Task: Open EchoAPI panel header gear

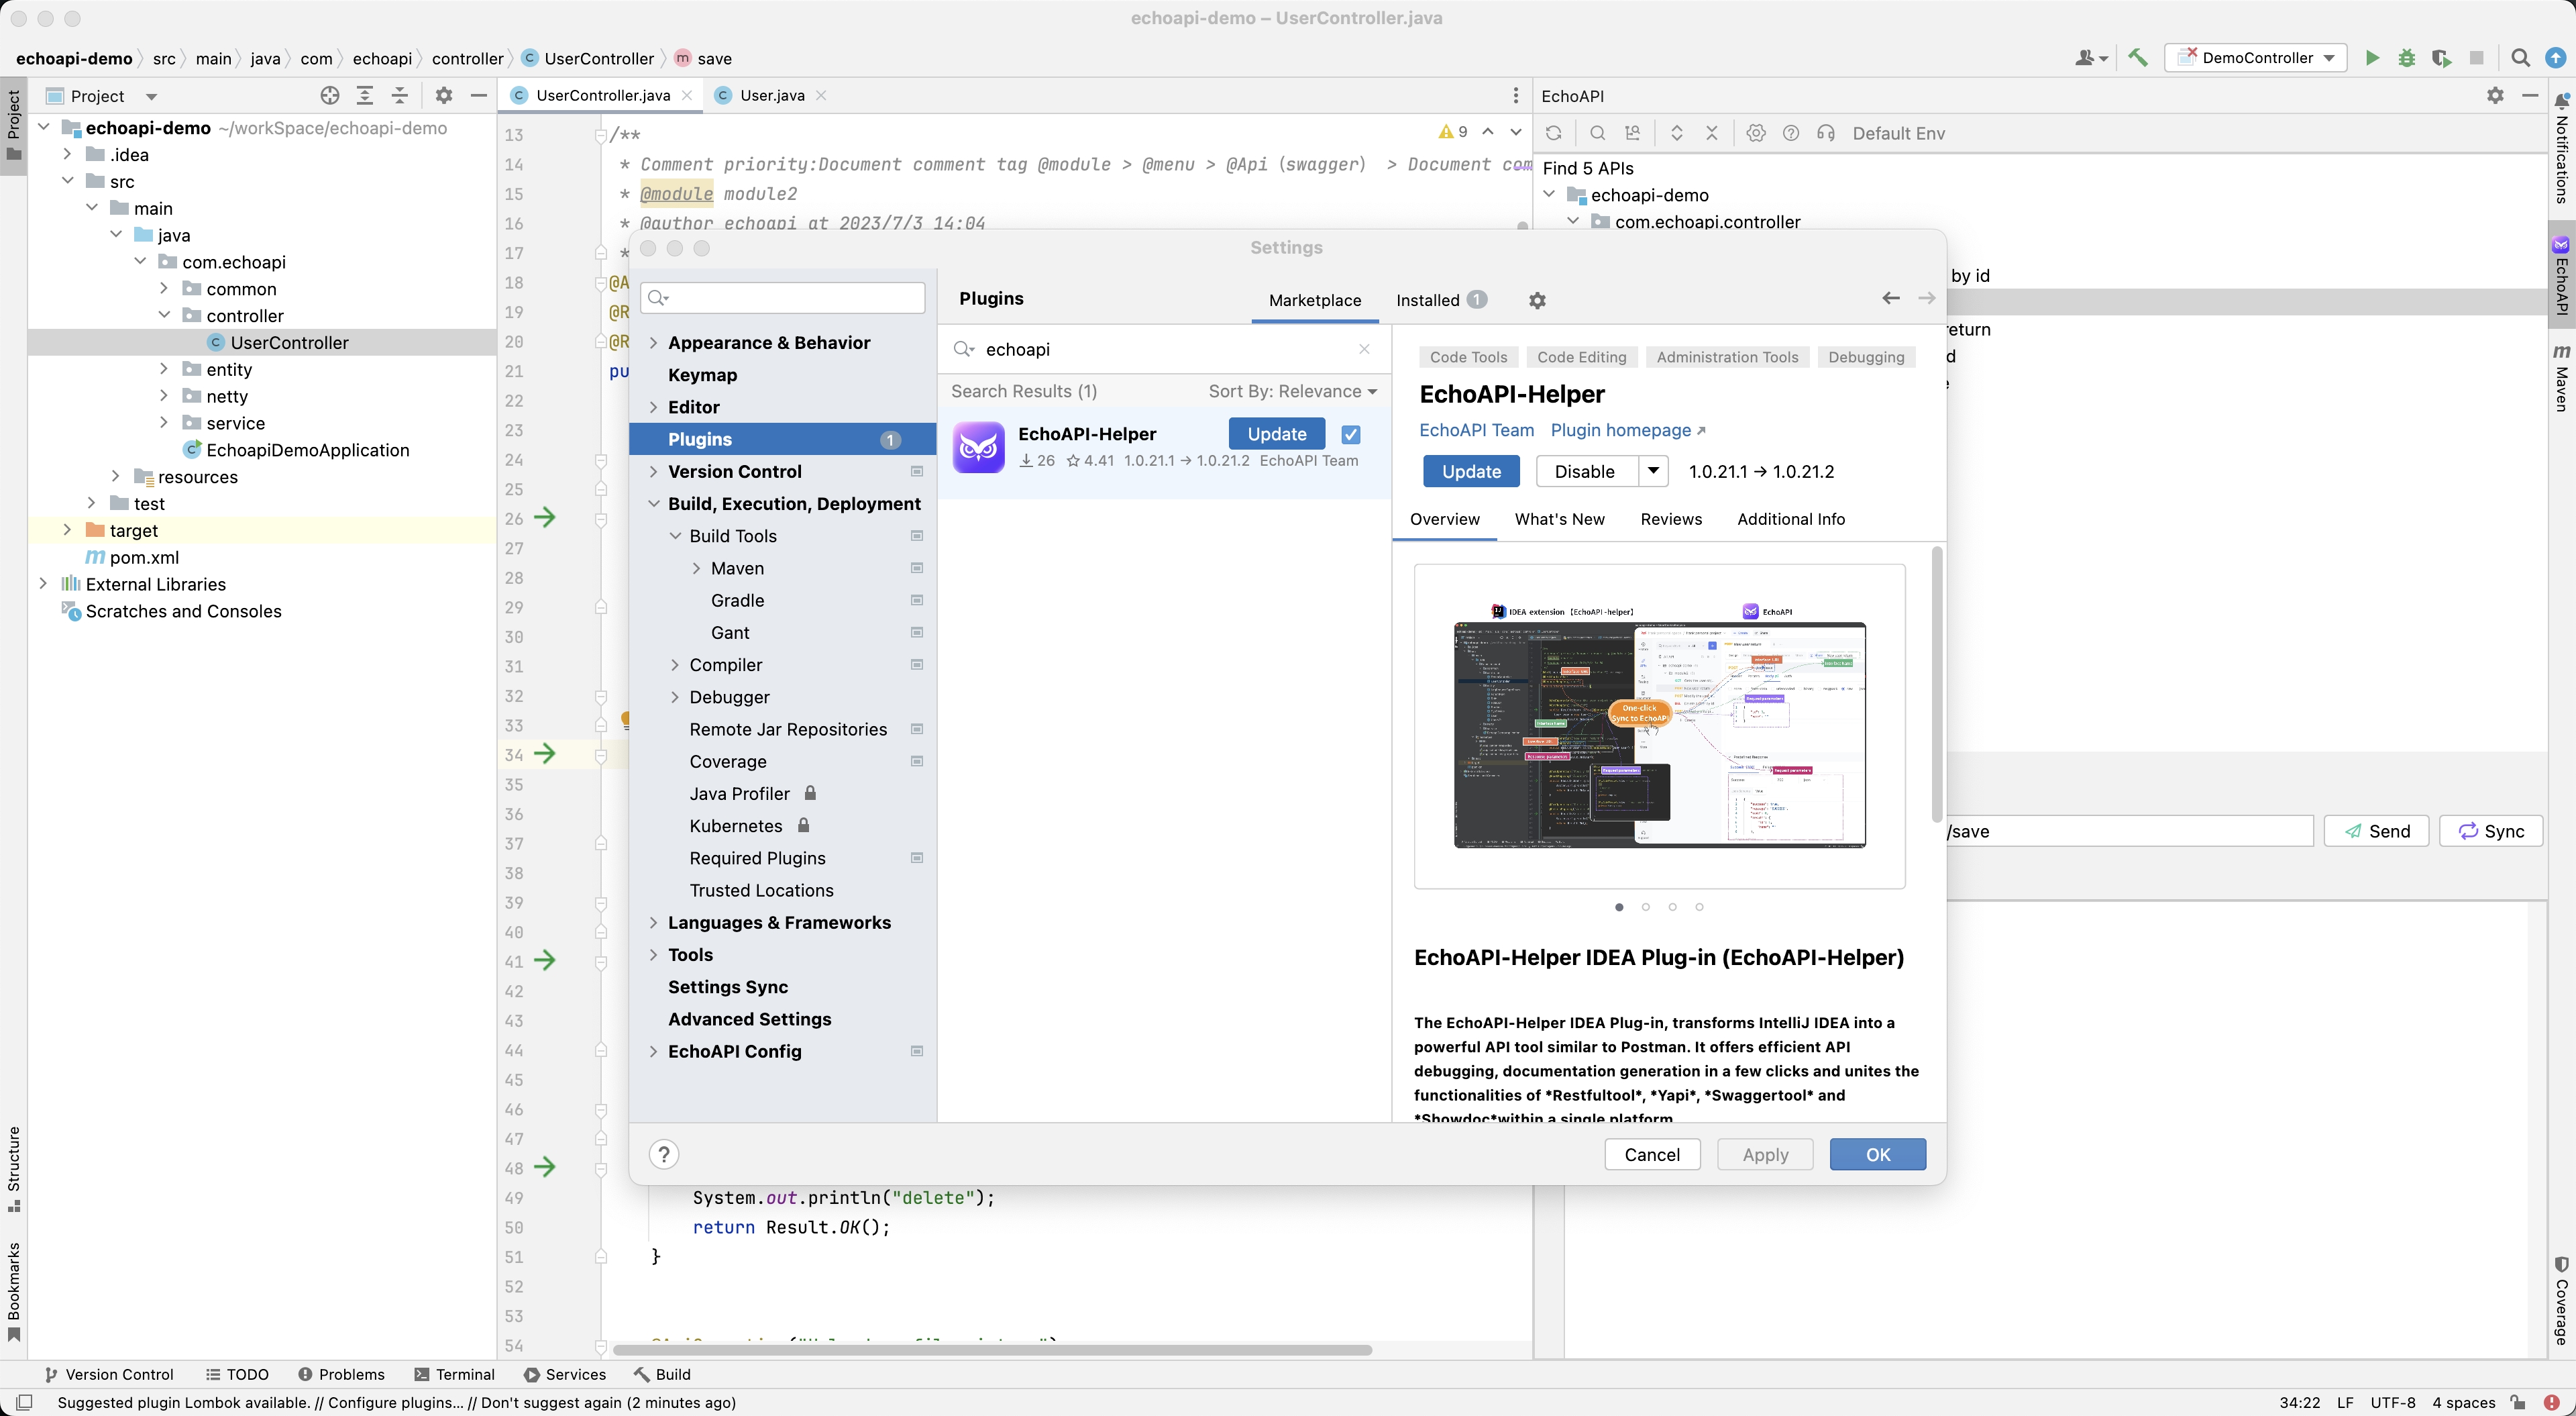Action: coord(2495,95)
